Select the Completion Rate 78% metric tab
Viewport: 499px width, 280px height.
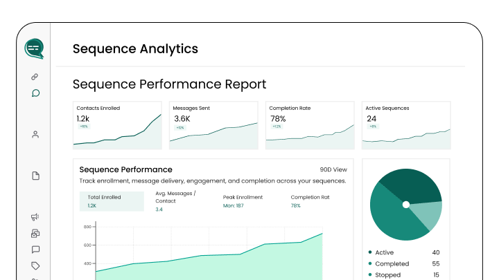(310, 201)
